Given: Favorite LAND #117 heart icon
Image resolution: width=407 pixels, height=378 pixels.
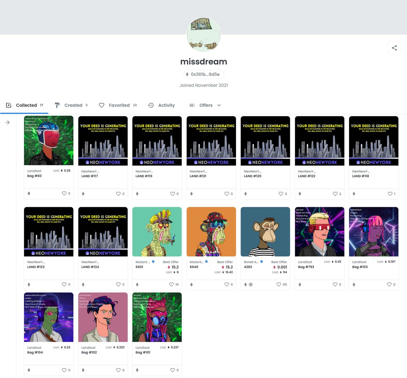Looking at the screenshot, I should [118, 194].
